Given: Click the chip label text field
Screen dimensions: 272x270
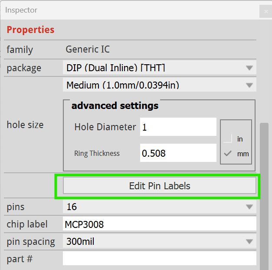Looking at the screenshot, I should [159, 224].
